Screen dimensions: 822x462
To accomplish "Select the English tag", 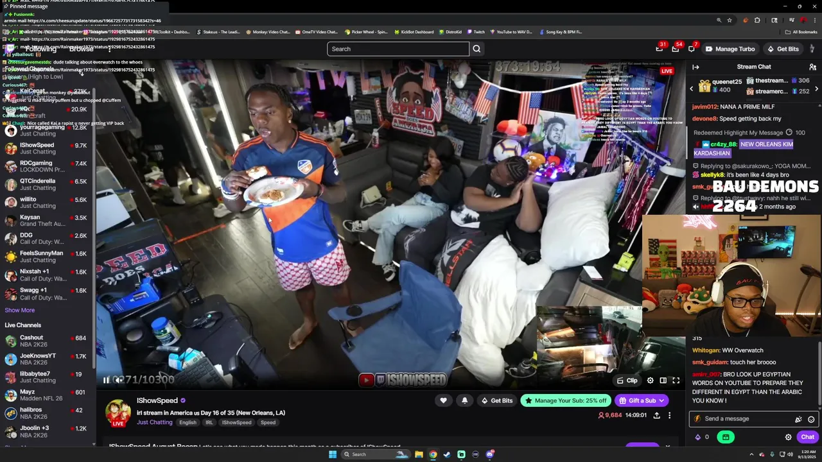I will pyautogui.click(x=188, y=422).
